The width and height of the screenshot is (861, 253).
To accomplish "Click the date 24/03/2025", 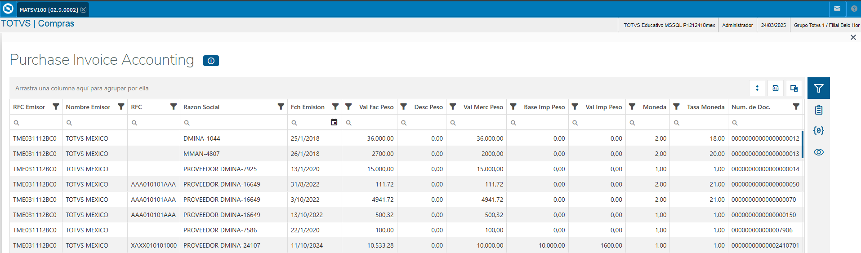I will (773, 25).
